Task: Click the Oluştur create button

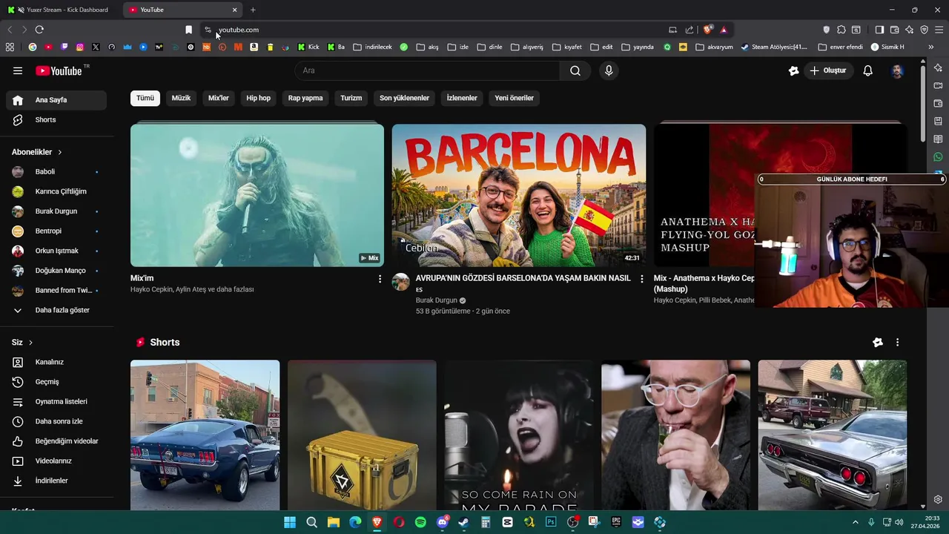Action: coord(828,70)
